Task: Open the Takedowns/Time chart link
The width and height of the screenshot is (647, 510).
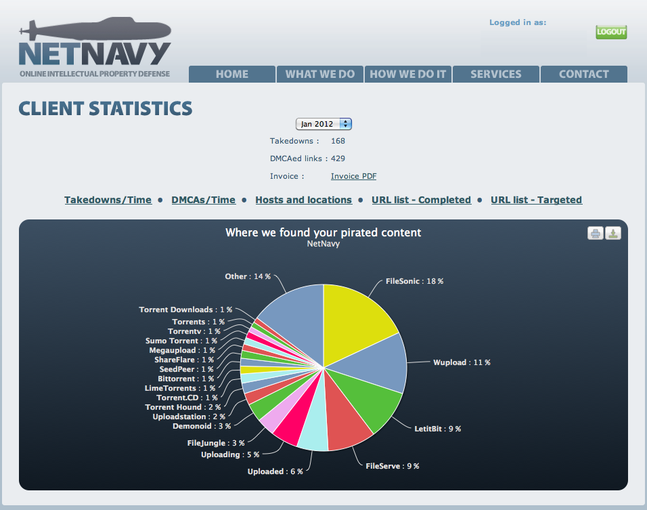Action: click(x=108, y=200)
